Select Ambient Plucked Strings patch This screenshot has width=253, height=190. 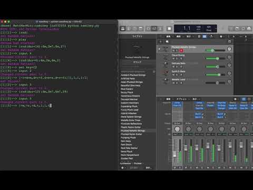(x=133, y=75)
